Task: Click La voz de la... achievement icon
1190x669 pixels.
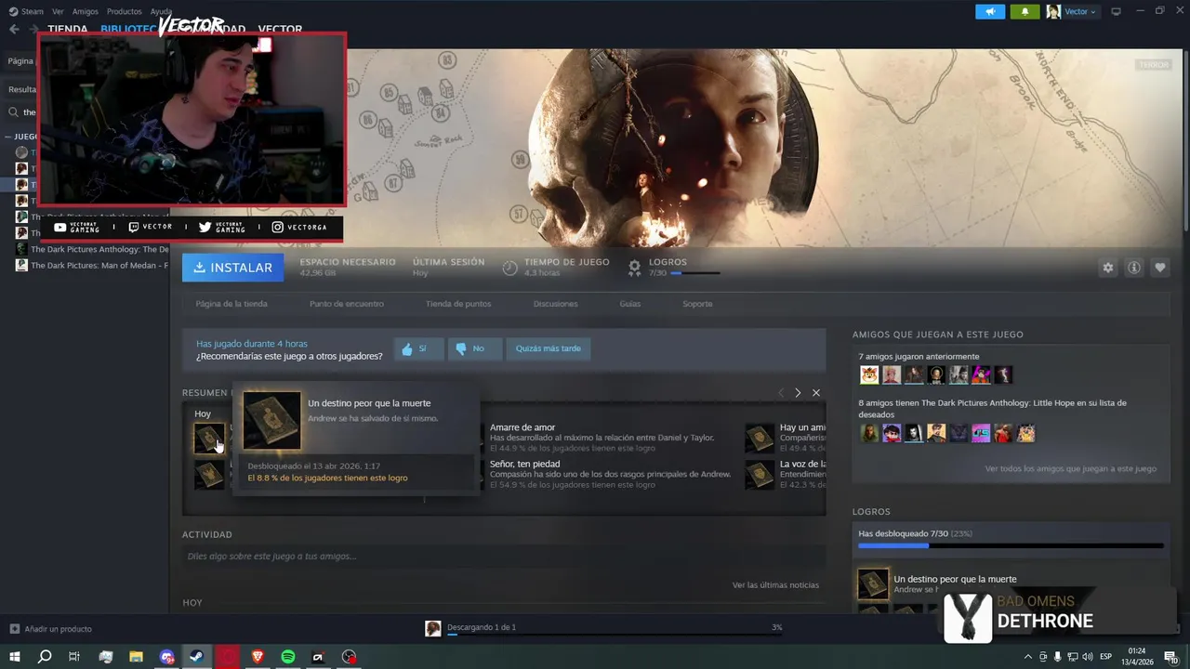Action: [x=760, y=474]
